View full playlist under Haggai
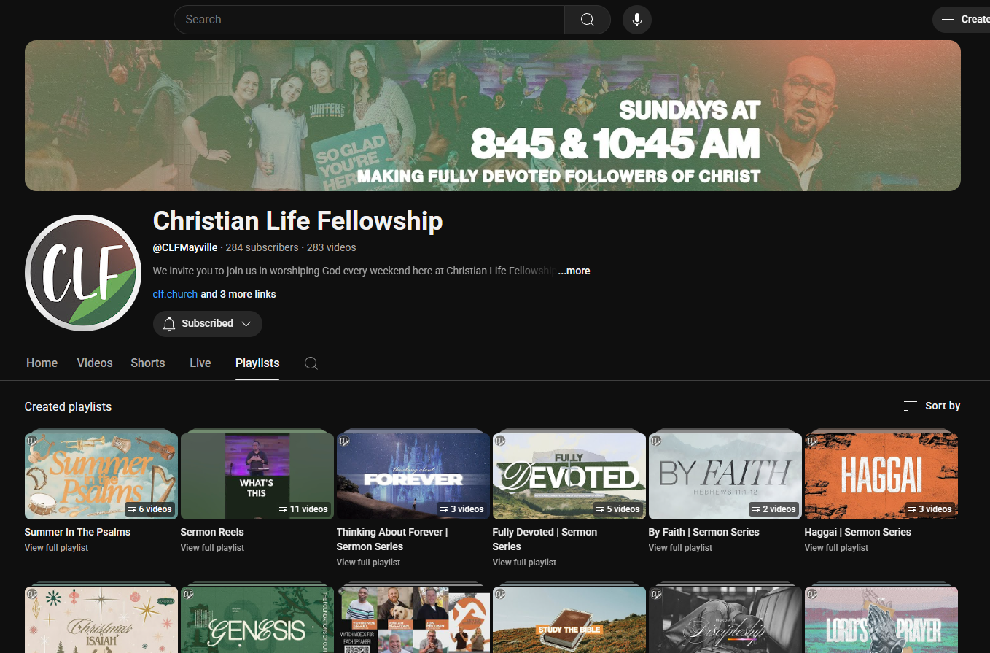Image resolution: width=990 pixels, height=653 pixels. pos(836,548)
